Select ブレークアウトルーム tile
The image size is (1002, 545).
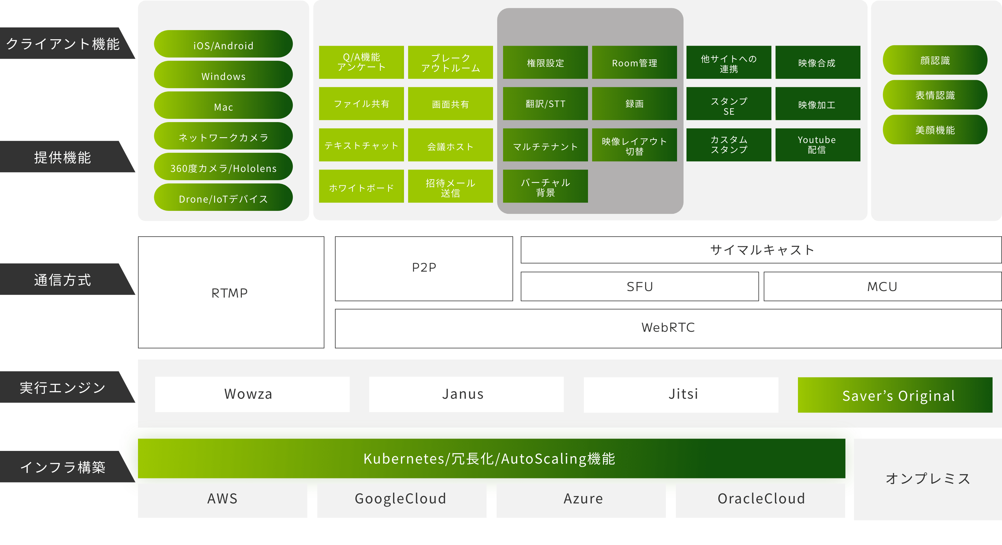(451, 62)
